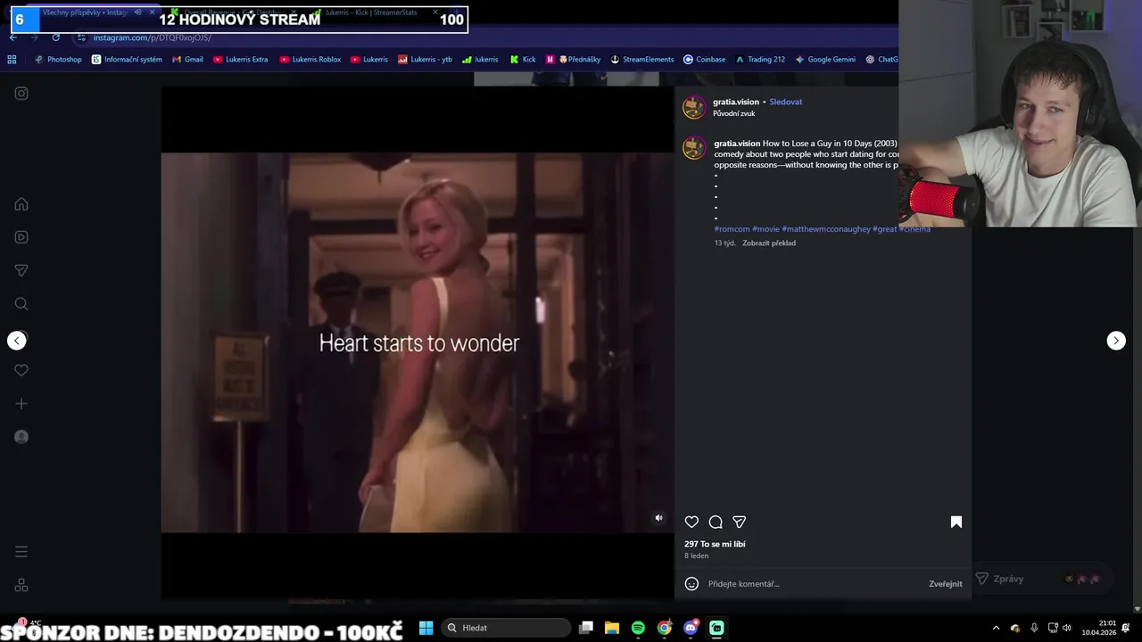Screen dimensions: 1142x642
Task: Click the gratia.vision avatar in the post header
Action: [694, 108]
